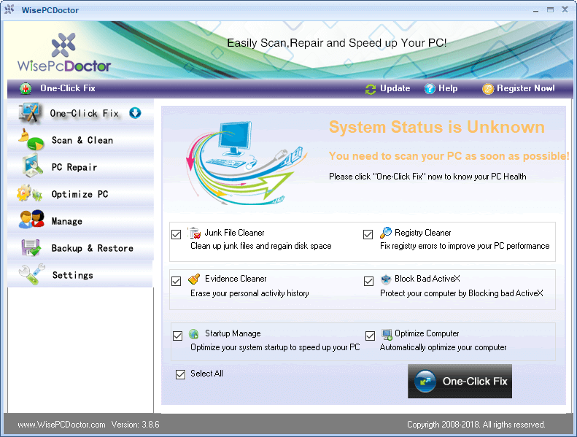Toggle the Evidence Cleaner checkbox
The width and height of the screenshot is (577, 437).
[177, 282]
